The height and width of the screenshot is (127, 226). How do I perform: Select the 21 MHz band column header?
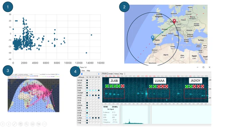click(93, 77)
